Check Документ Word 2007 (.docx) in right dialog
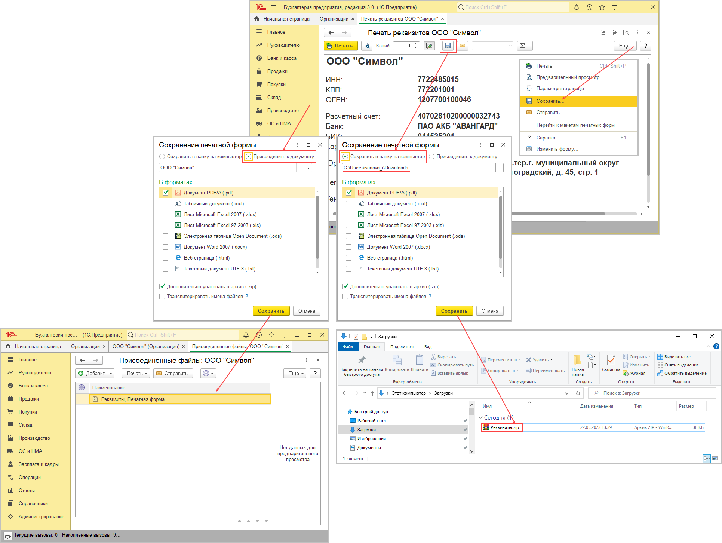722x543 pixels. [349, 247]
